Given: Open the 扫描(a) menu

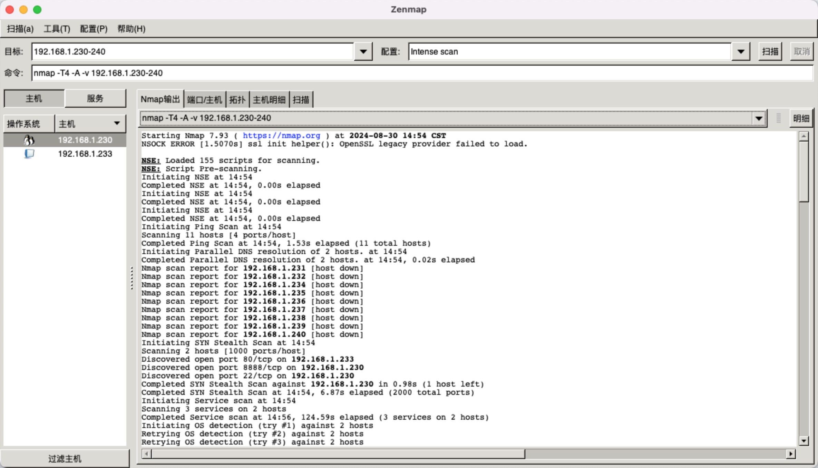Looking at the screenshot, I should click(x=20, y=29).
